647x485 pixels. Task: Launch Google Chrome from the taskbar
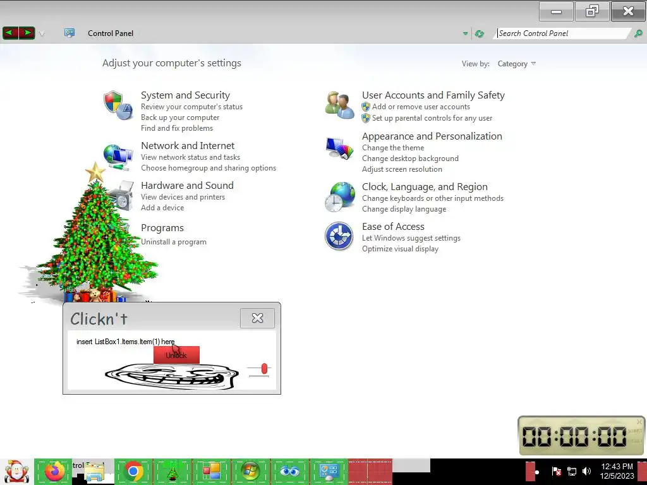tap(133, 471)
